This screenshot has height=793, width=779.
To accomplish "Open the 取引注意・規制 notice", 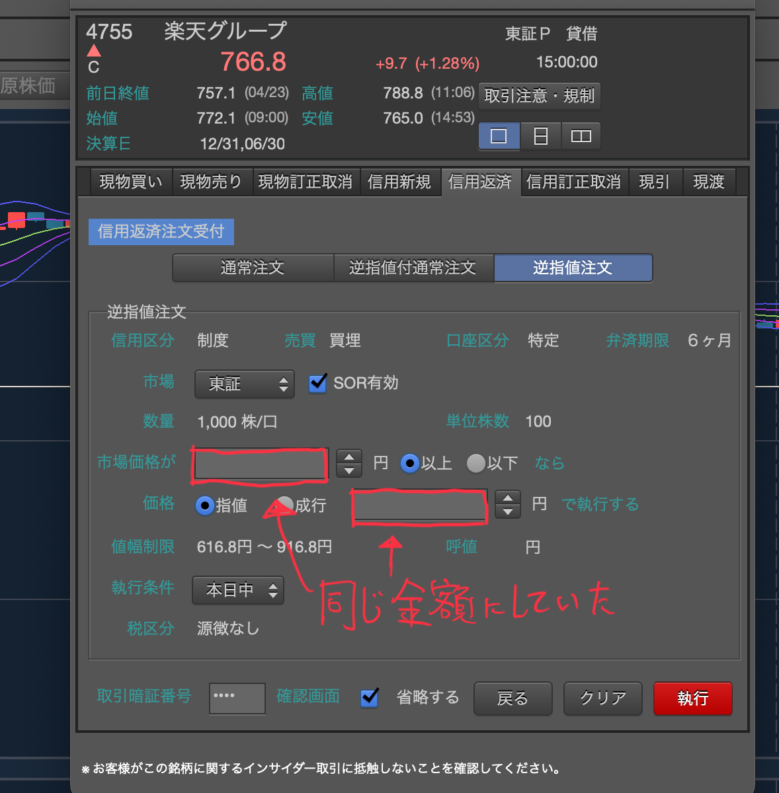I will (x=539, y=96).
